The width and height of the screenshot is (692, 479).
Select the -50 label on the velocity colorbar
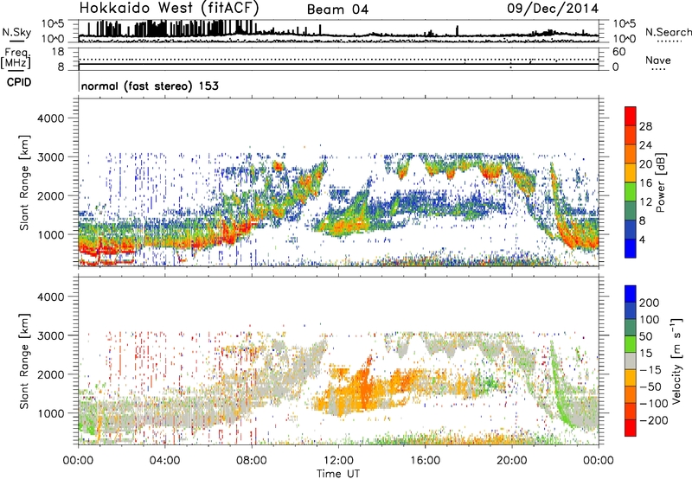(x=650, y=386)
